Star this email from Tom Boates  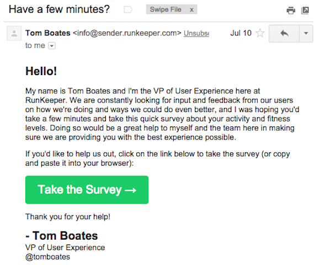[x=260, y=34]
